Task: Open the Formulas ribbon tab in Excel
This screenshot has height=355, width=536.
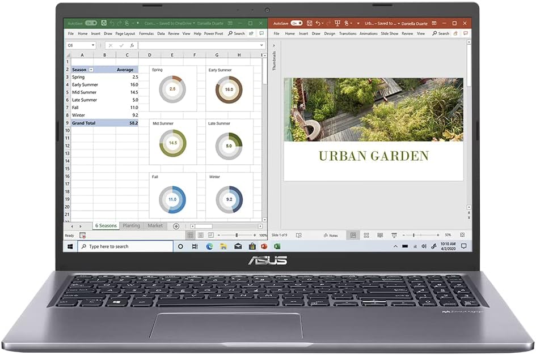Action: 146,33
